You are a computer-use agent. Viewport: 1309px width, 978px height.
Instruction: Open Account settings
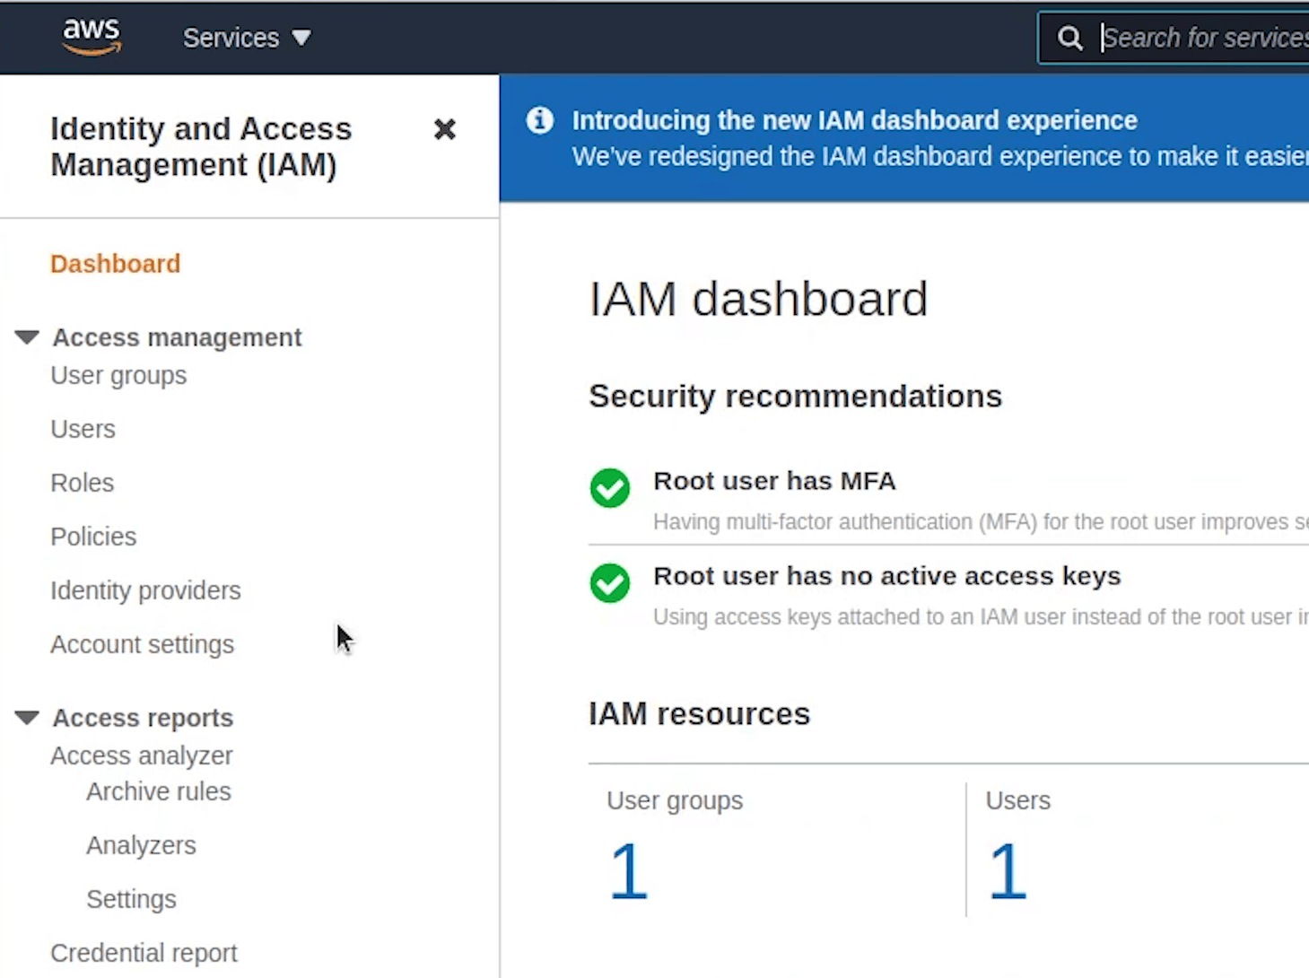(x=142, y=644)
